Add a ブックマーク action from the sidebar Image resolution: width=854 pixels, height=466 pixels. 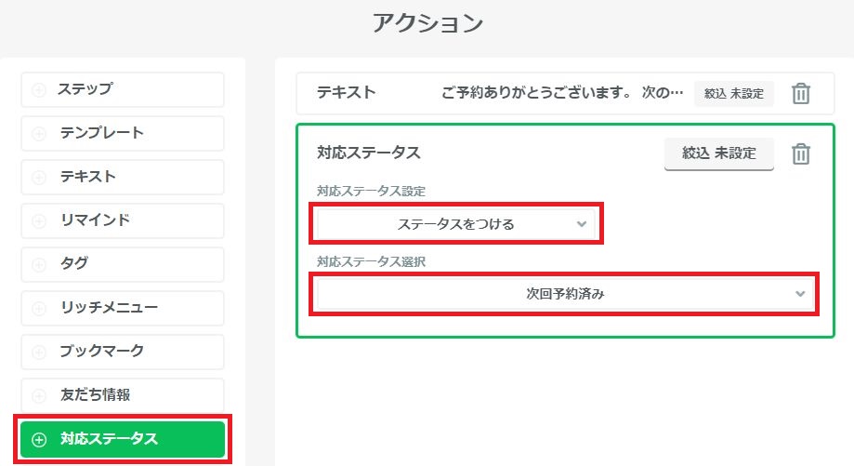point(123,352)
